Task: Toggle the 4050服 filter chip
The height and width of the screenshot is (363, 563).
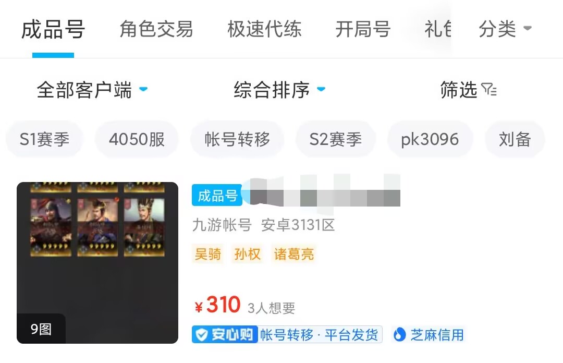Action: 137,139
